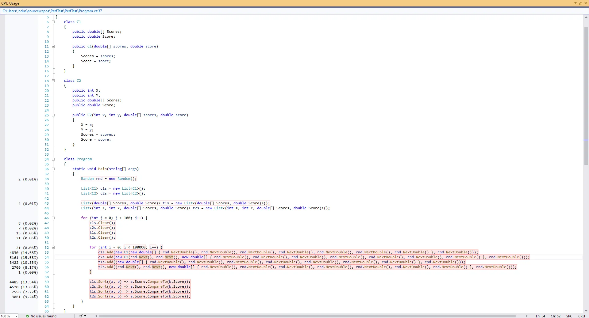The width and height of the screenshot is (589, 318).
Task: Click the 4485 (13.54%) CPU sample value
Action: tap(24, 282)
